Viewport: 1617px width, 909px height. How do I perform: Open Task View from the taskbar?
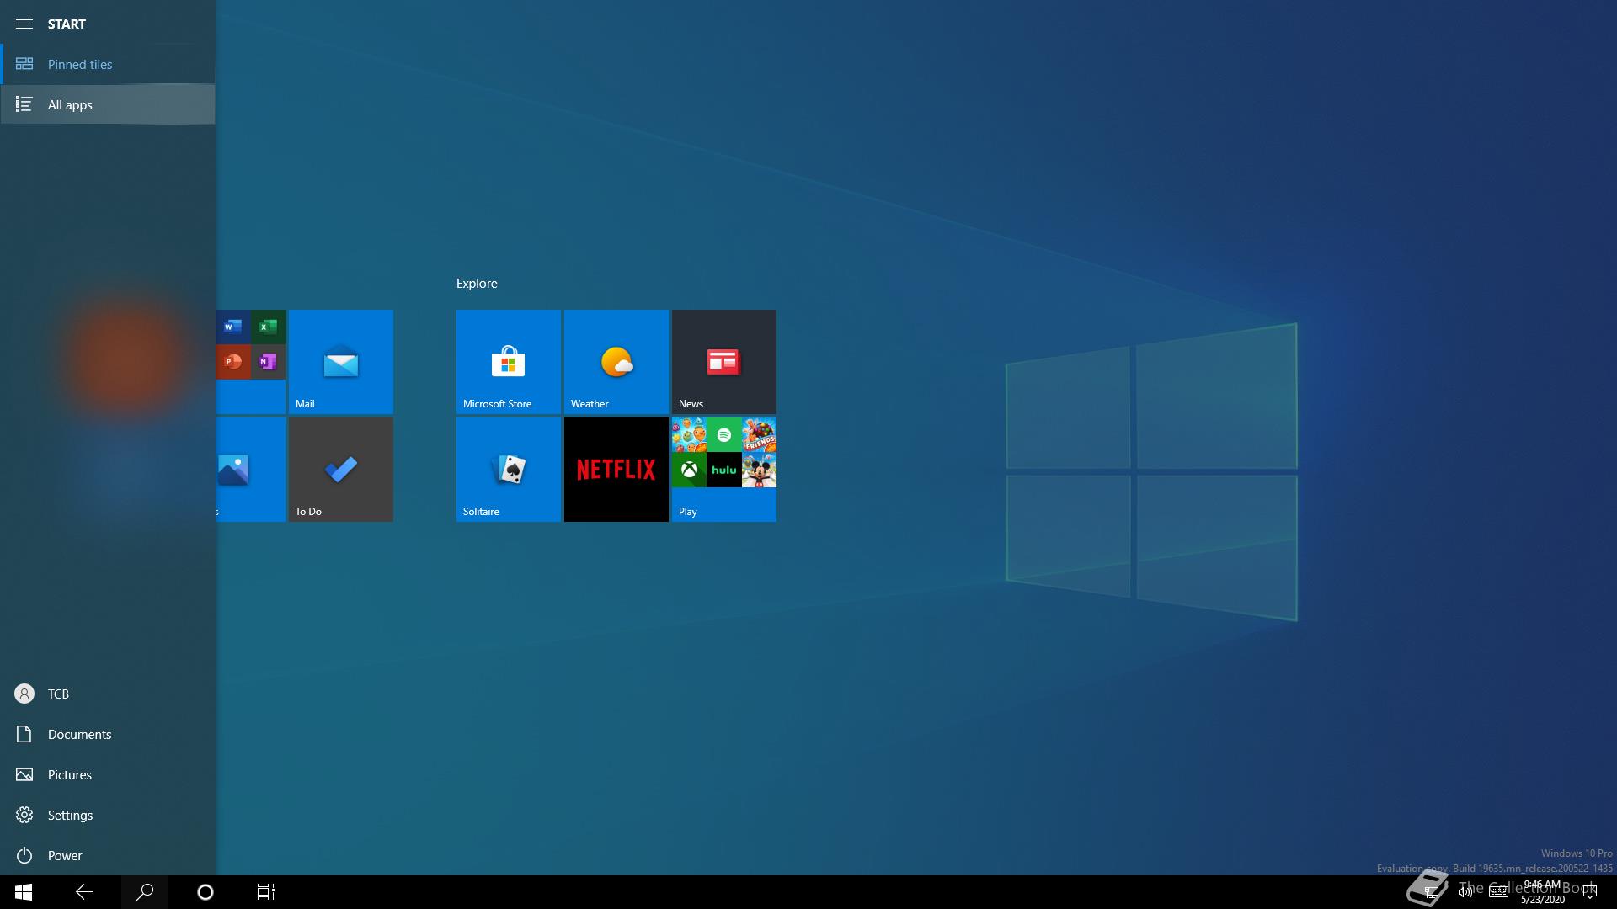265,892
